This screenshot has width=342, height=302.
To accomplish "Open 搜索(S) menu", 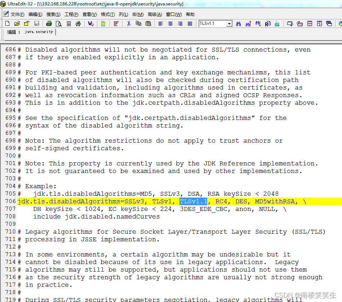I will [x=53, y=14].
